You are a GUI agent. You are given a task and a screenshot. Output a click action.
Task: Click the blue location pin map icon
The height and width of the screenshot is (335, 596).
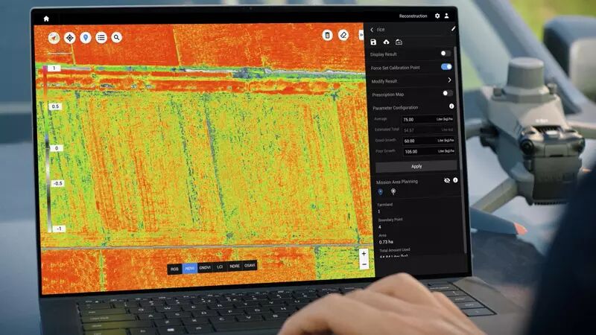86,37
